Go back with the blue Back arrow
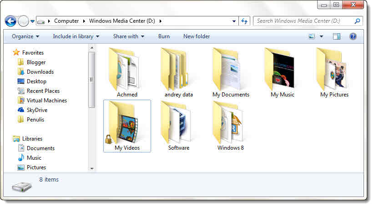Viewport: 374px width, 207px height. pyautogui.click(x=10, y=21)
